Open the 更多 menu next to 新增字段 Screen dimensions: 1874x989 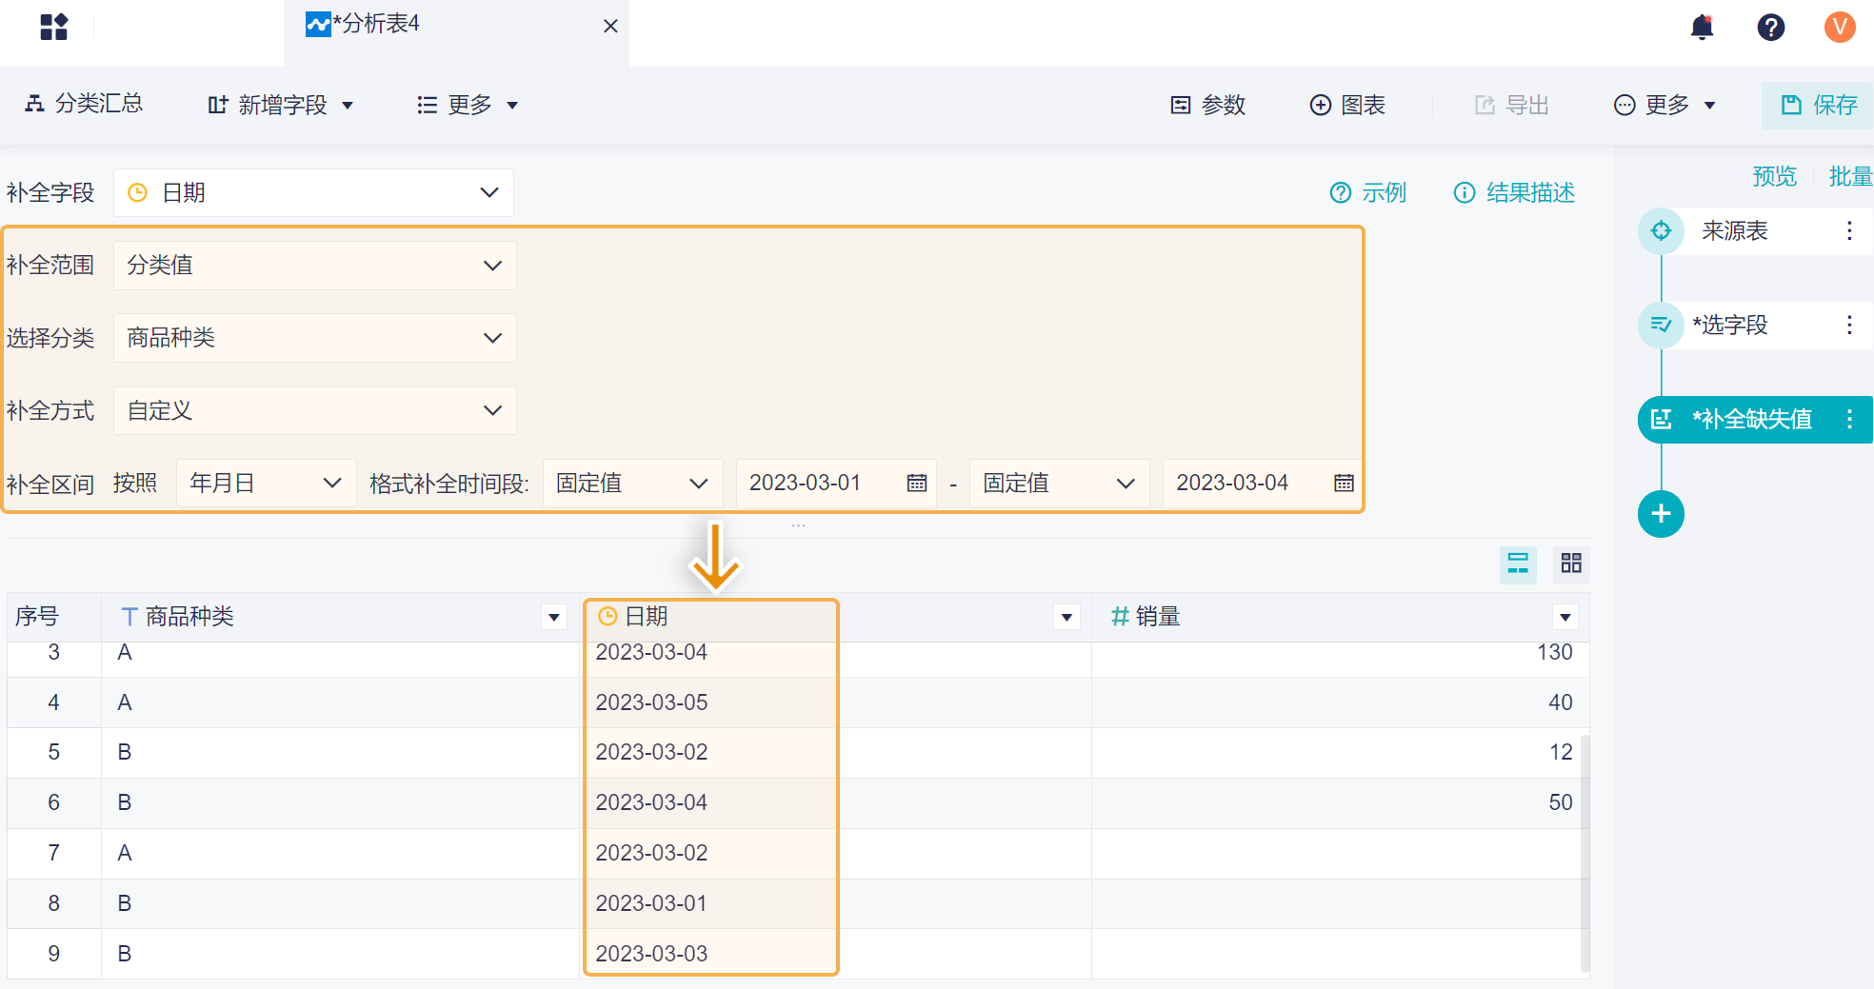point(468,105)
